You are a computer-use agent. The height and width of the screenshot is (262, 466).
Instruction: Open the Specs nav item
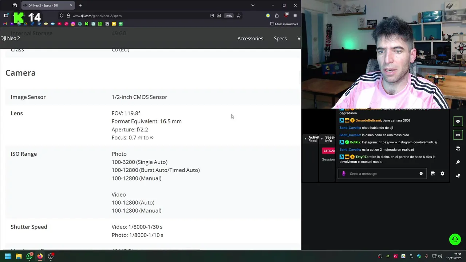(280, 39)
